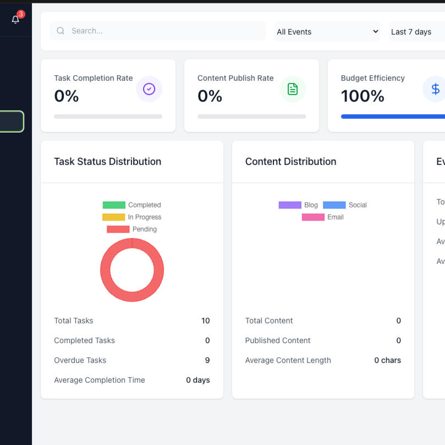Click the Content Publish Rate document icon
The height and width of the screenshot is (445, 445).
(x=293, y=89)
